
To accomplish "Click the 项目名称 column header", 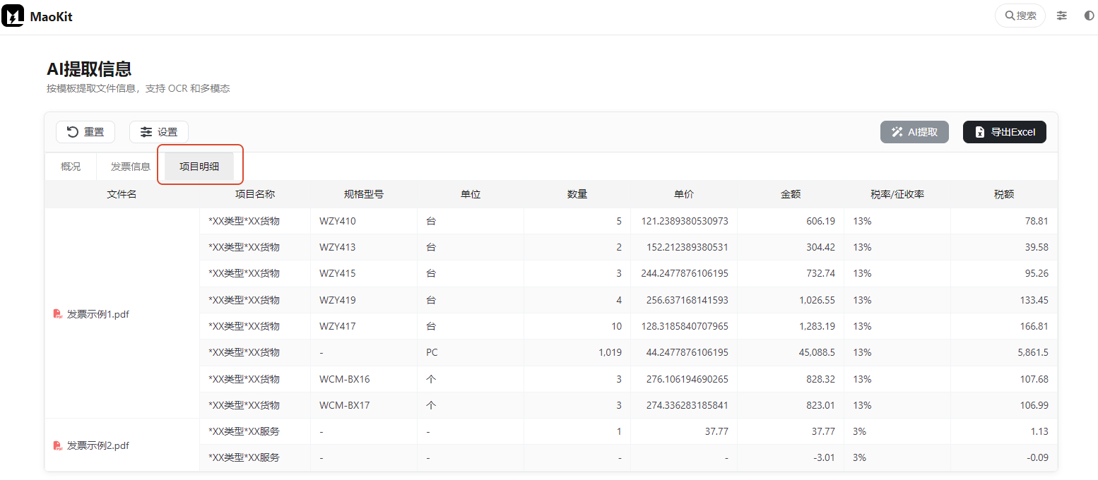I will 255,194.
